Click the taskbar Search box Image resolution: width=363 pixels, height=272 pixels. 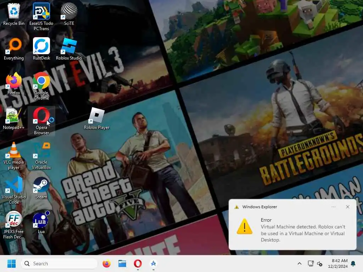tap(59, 263)
